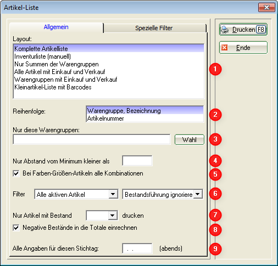Select the Allgemein tab
The height and width of the screenshot is (266, 278).
56,27
